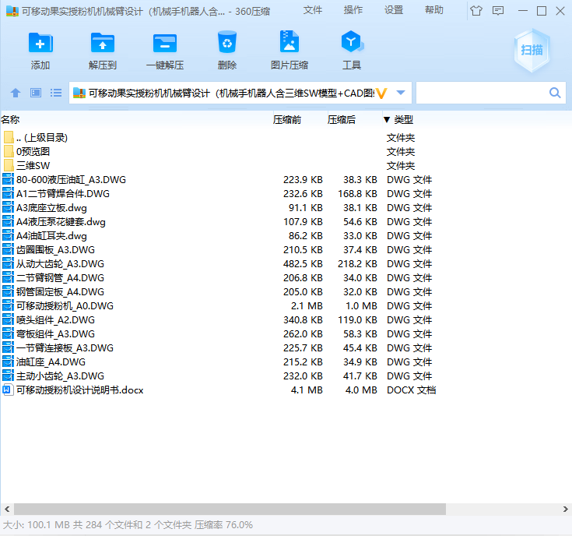The height and width of the screenshot is (536, 572).
Task: Click the 4.0 MB compressed size value
Action: (x=361, y=390)
